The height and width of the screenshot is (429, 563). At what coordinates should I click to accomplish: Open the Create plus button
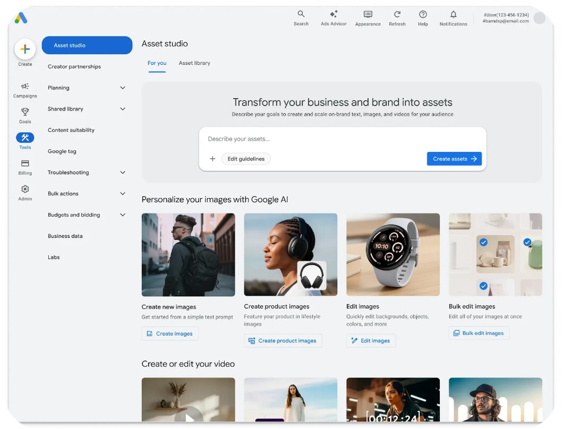point(25,49)
